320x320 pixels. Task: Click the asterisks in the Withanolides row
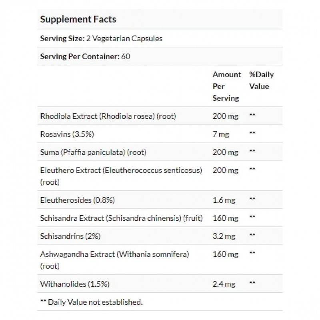pos(252,284)
